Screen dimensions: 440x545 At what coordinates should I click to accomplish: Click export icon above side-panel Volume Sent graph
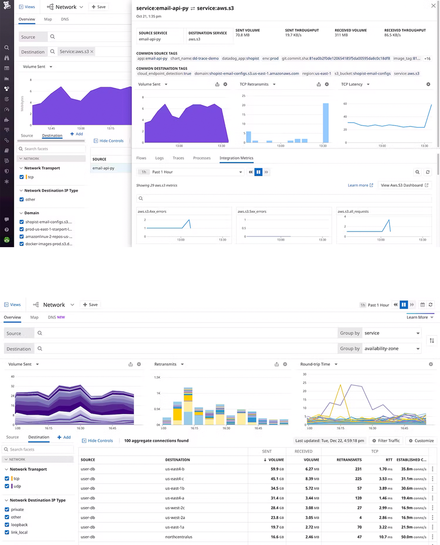[x=217, y=84]
